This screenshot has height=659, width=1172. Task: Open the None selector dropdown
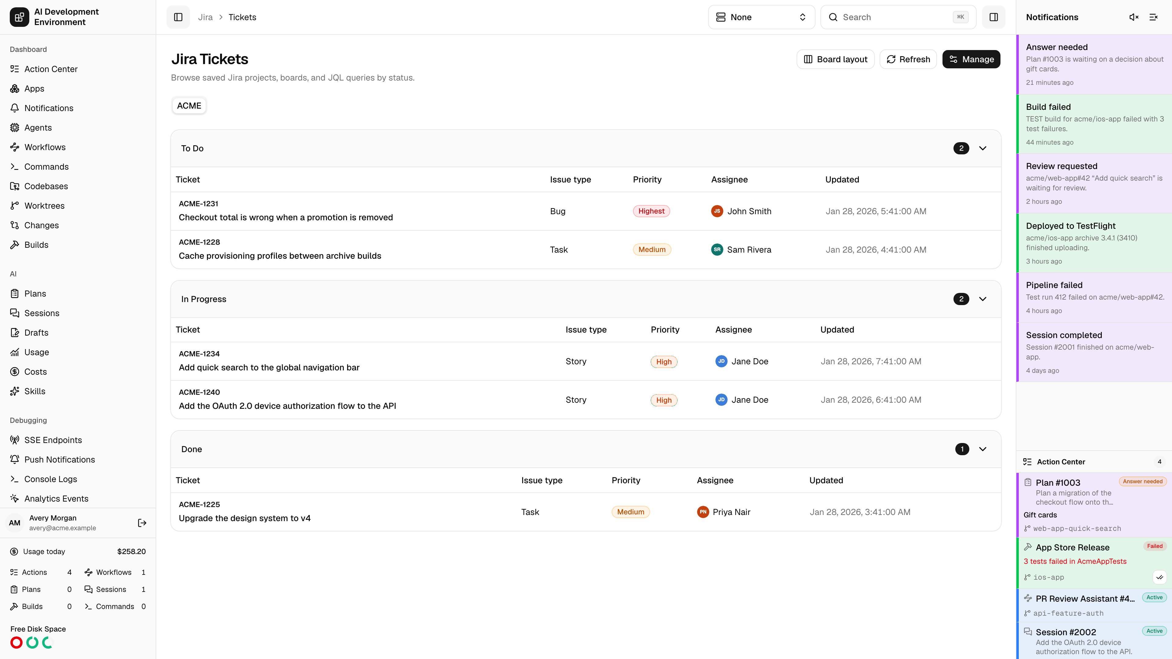(x=761, y=17)
